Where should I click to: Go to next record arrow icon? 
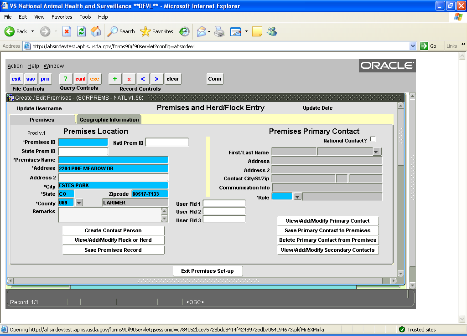[x=157, y=79]
